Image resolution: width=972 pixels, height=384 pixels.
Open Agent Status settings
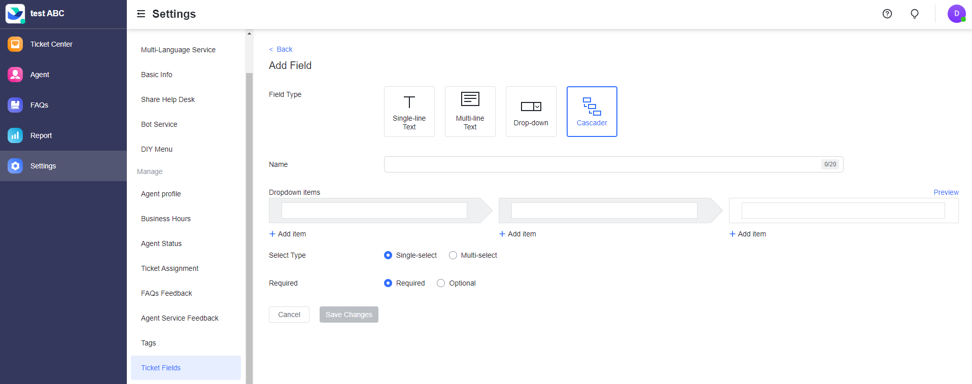(161, 243)
